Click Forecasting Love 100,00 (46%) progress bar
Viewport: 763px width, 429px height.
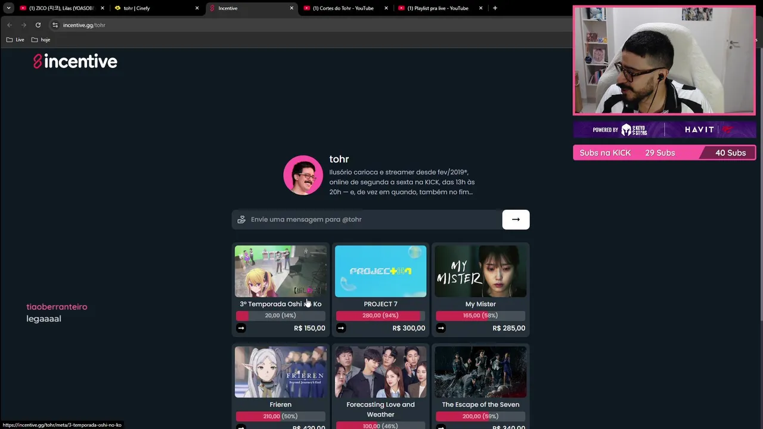point(380,425)
